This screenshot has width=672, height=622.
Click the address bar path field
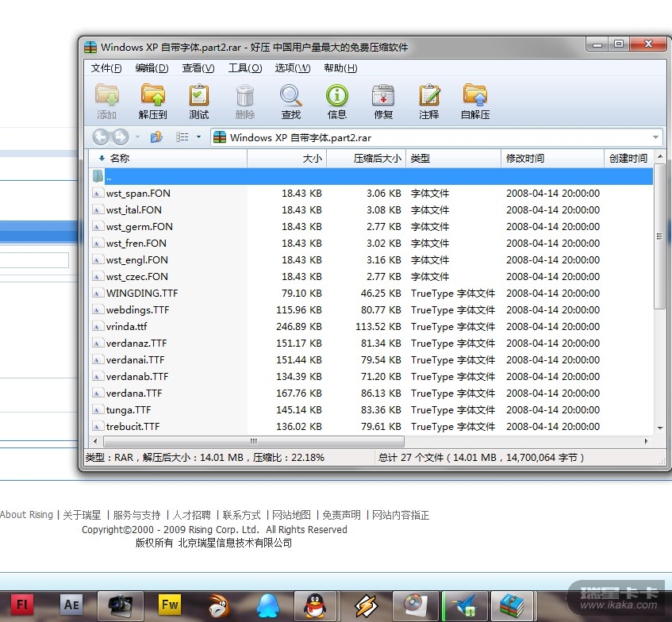(436, 137)
